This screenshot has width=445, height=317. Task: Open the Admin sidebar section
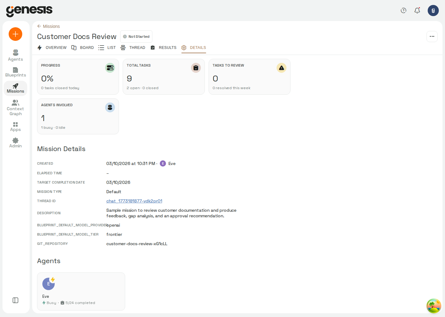coord(15,143)
